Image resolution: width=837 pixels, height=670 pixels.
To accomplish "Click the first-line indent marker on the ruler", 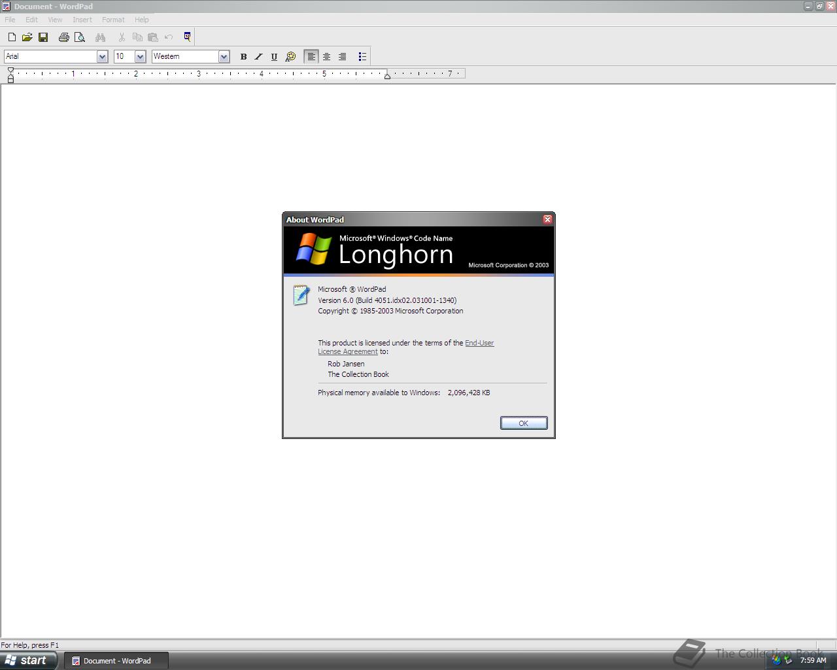I will [10, 71].
